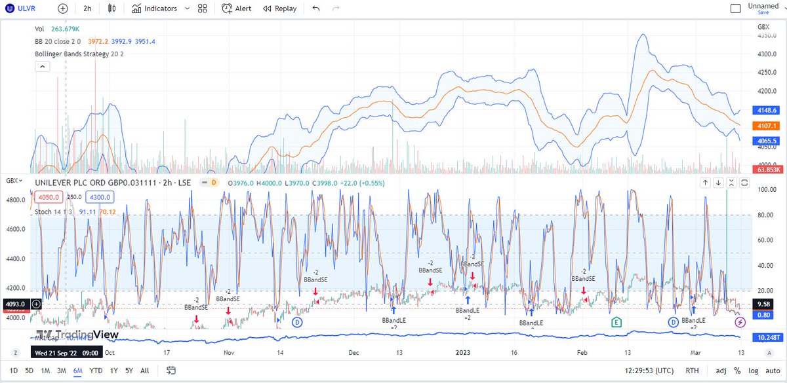Click the 63.853K volume label

point(767,170)
